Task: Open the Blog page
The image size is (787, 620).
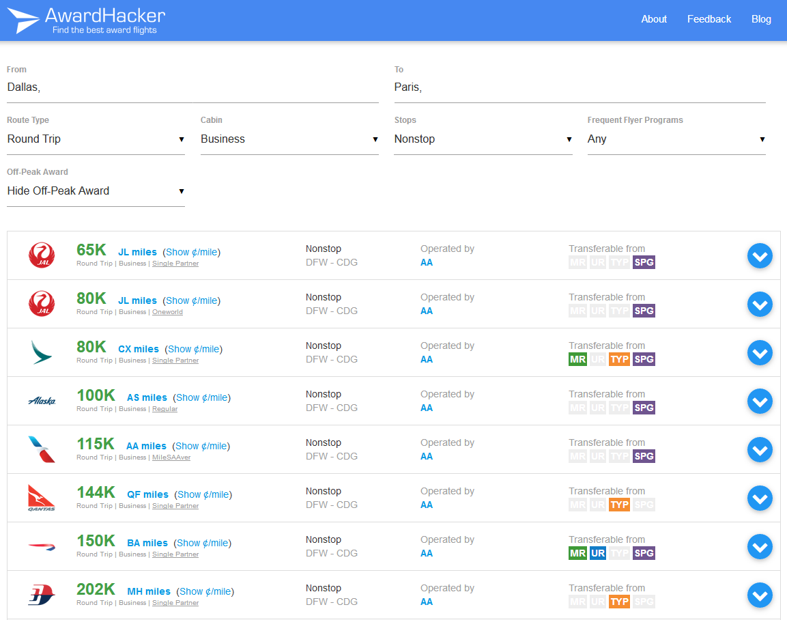Action: (761, 19)
